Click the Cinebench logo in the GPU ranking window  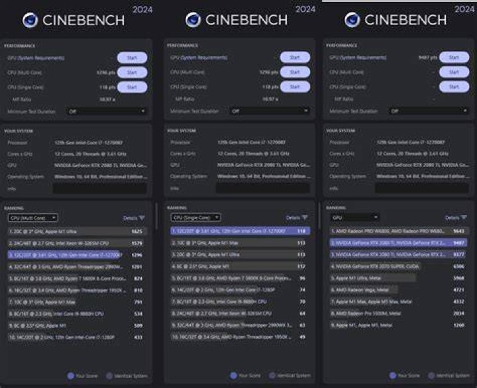click(352, 20)
